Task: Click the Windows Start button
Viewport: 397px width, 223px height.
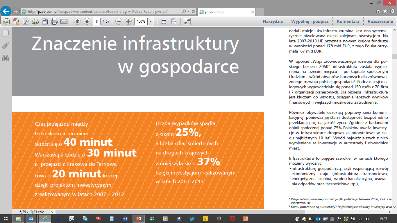Action: (x=6, y=219)
